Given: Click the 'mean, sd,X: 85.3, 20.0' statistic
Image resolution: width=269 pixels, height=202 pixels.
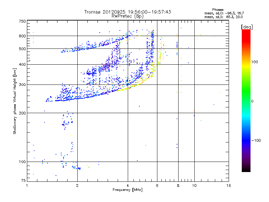Looking at the screenshot, I should 224,17.
